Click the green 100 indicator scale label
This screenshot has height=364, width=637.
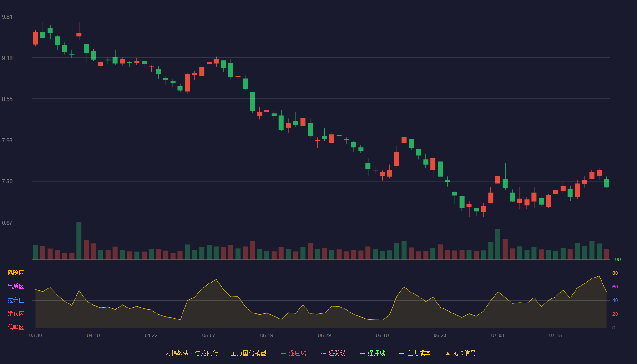pos(617,260)
